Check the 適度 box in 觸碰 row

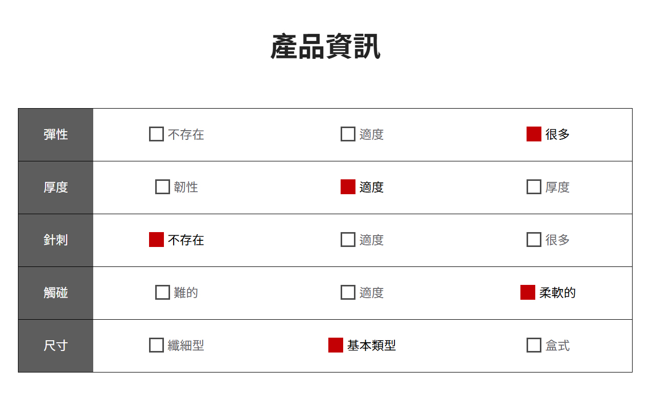348,293
